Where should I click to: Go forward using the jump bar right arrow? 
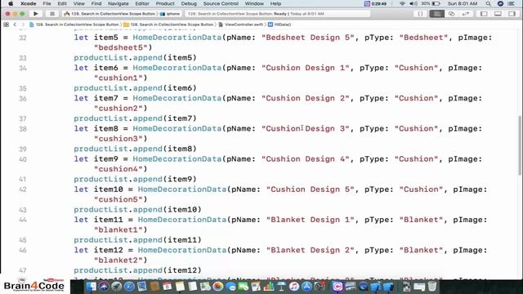23,24
